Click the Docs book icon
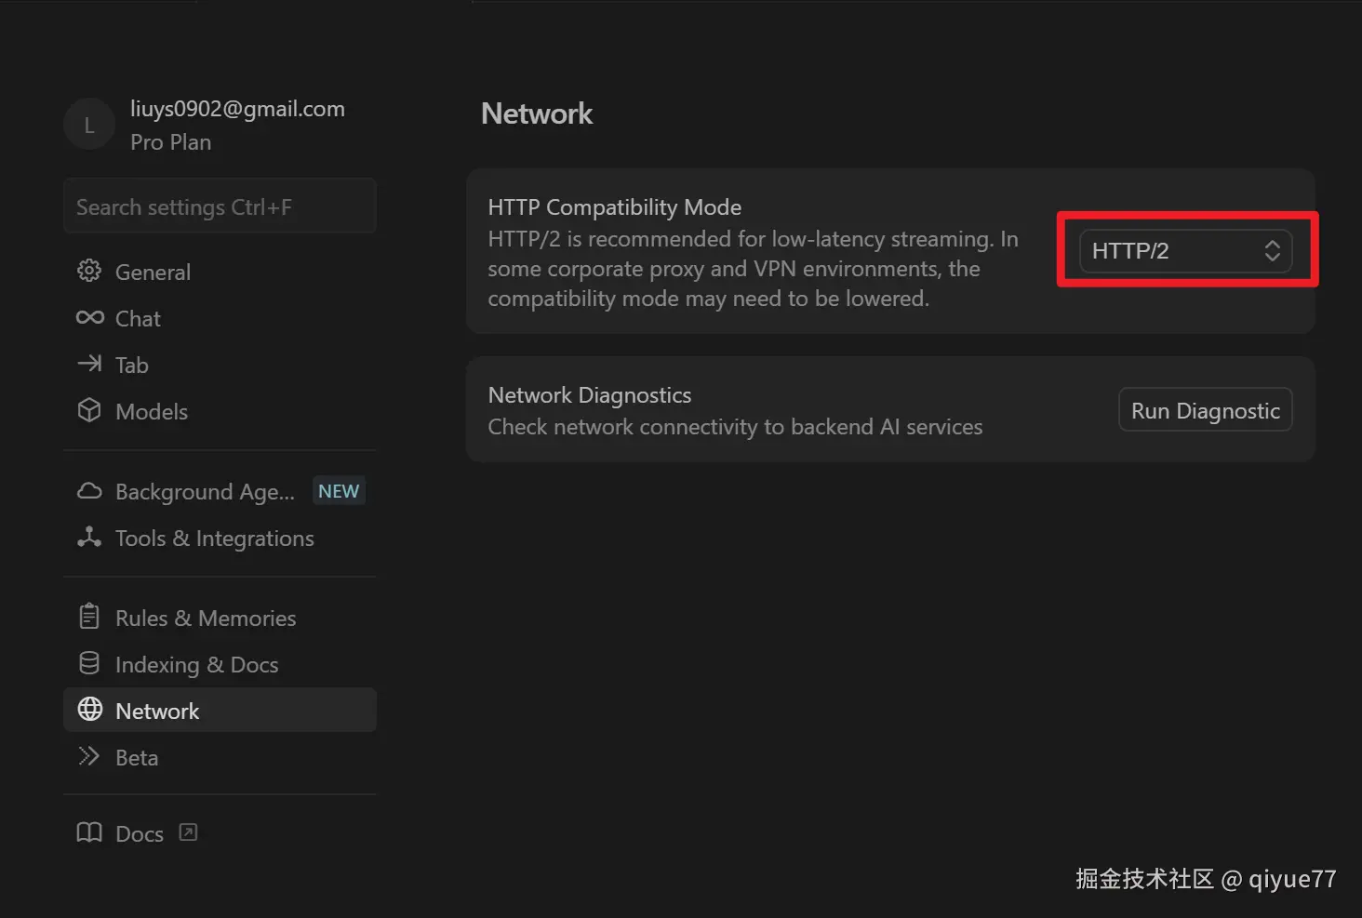 click(89, 832)
